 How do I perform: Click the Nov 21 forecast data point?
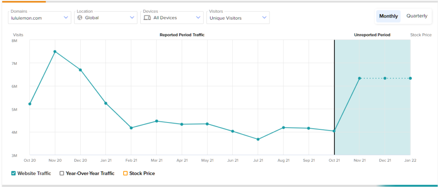[x=360, y=78]
